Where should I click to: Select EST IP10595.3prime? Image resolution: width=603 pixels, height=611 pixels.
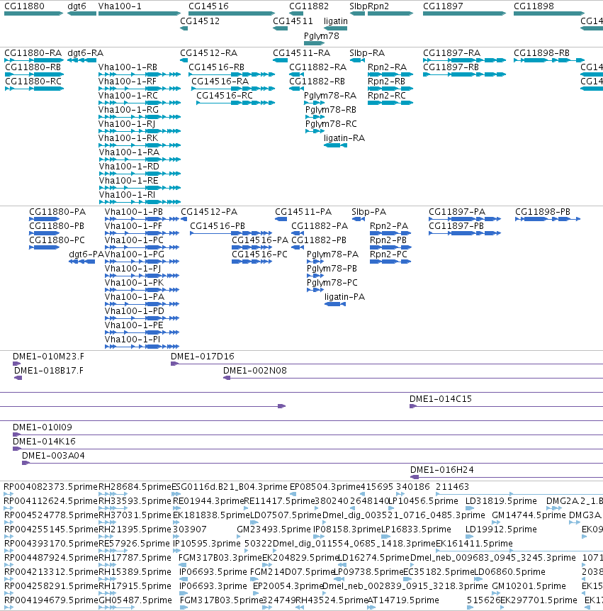coord(206,544)
